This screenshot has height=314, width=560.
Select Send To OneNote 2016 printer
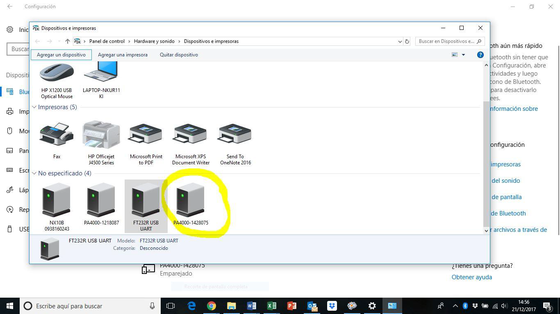click(235, 143)
